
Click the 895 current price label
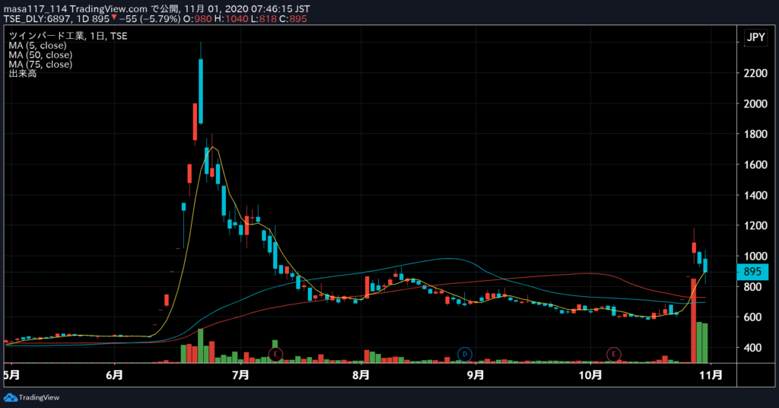(752, 272)
